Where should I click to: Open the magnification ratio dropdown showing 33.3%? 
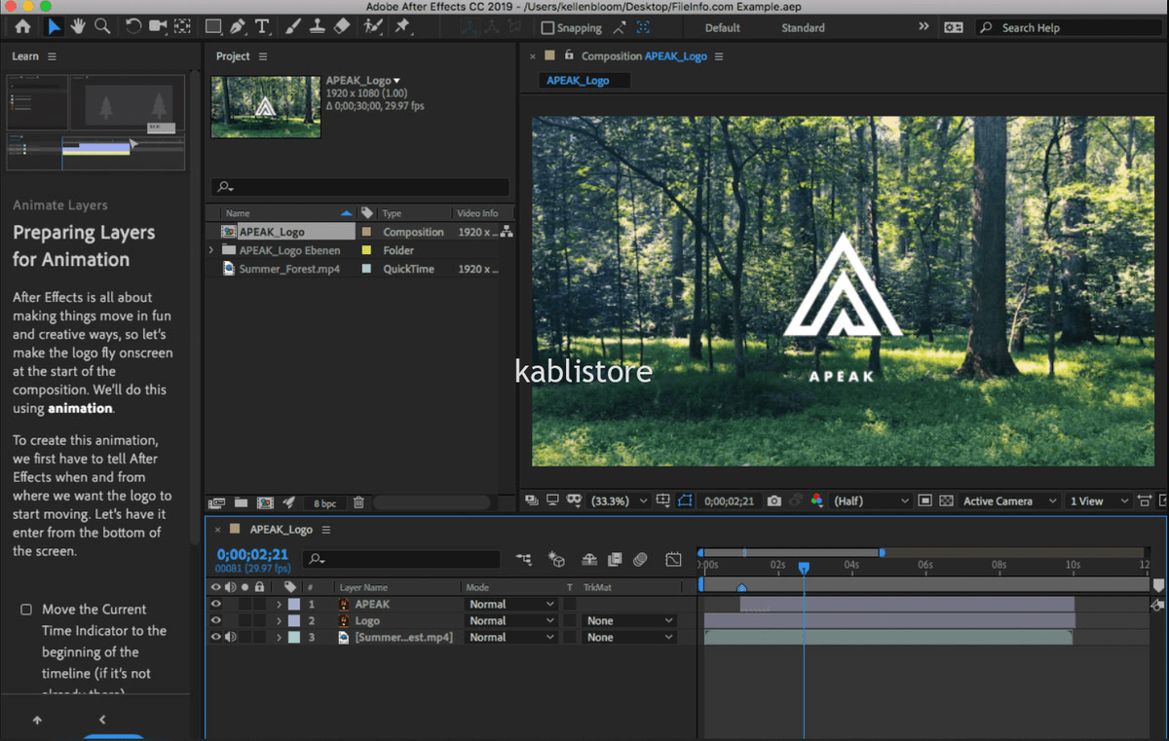[622, 500]
